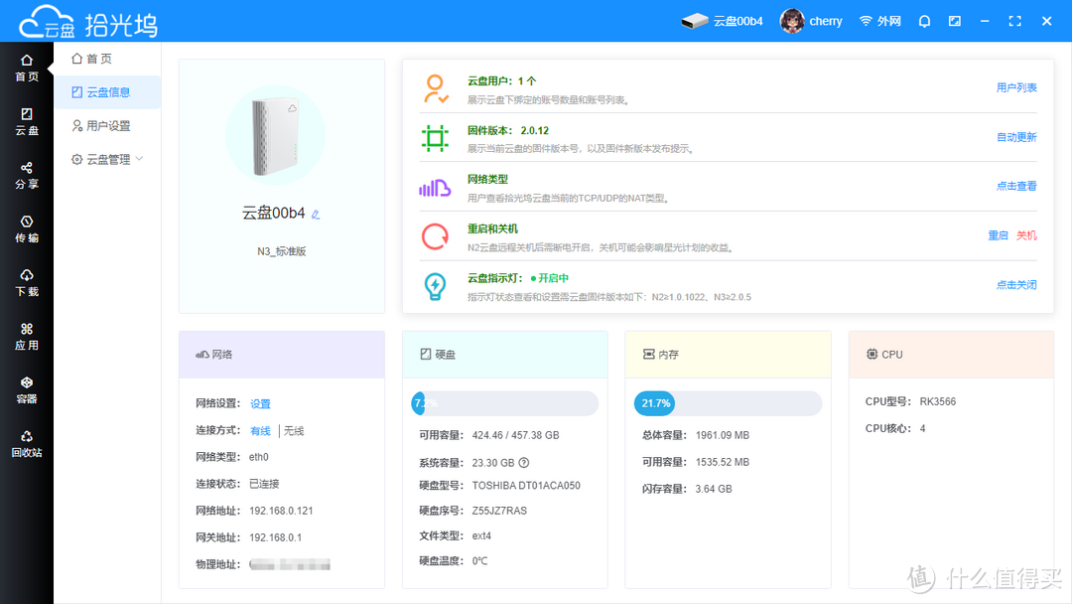Open the notification bell
Screen dimensions: 1072x604
pos(924,20)
